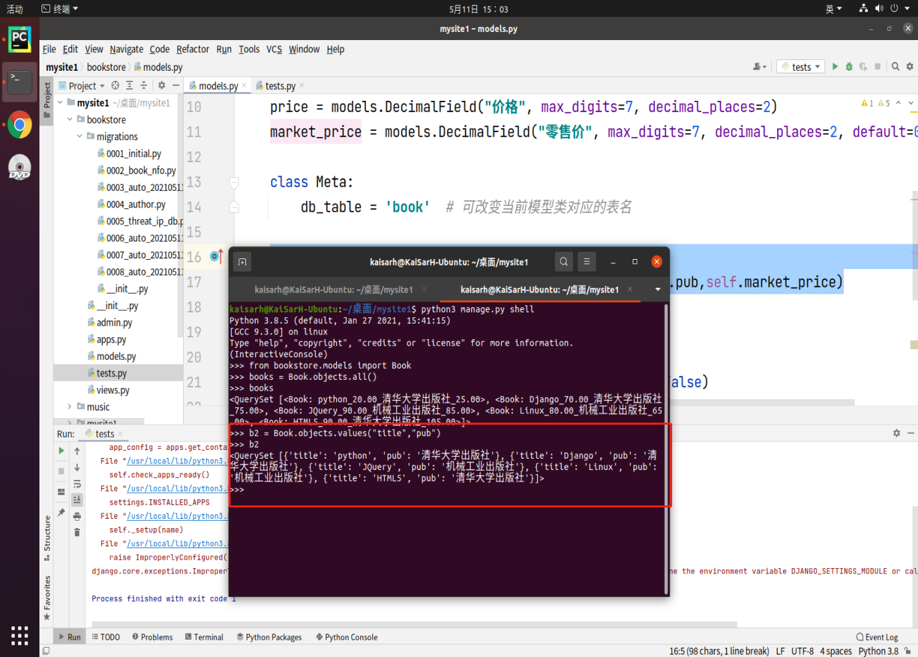Open the Terminal tool window
This screenshot has width=918, height=657.
click(x=204, y=637)
